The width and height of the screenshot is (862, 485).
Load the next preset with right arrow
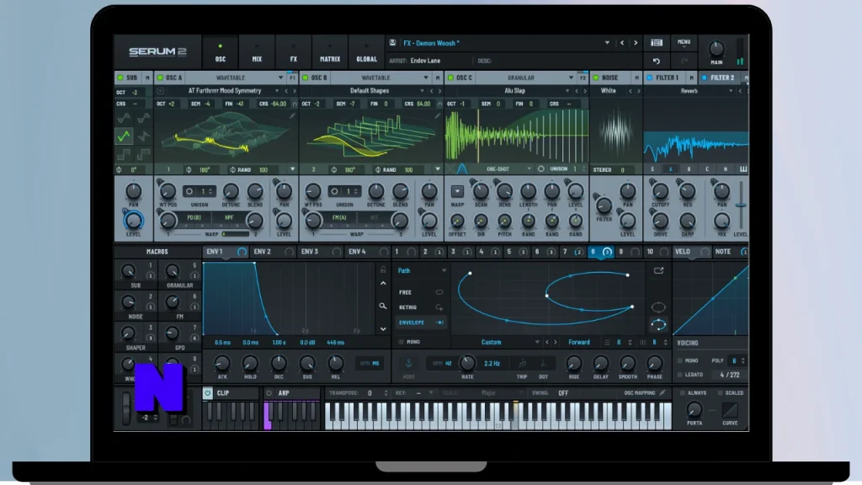coord(636,43)
